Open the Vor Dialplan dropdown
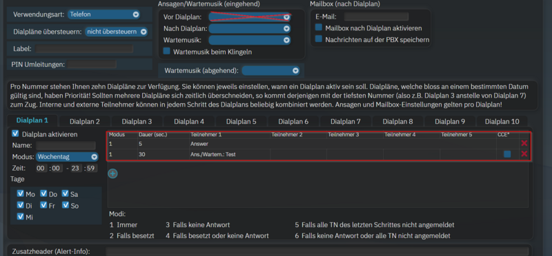 [x=250, y=17]
